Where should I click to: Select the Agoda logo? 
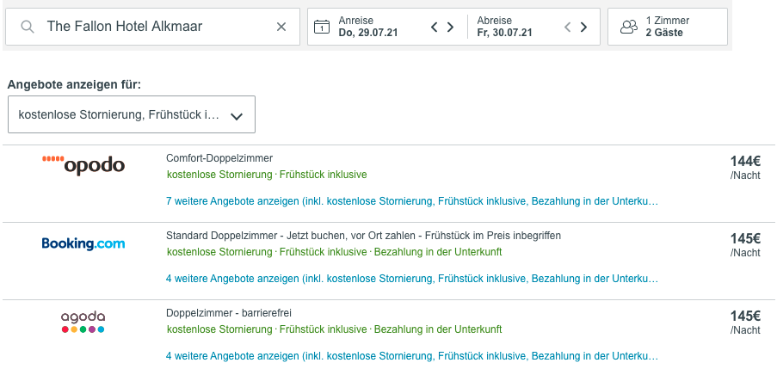[x=83, y=322]
